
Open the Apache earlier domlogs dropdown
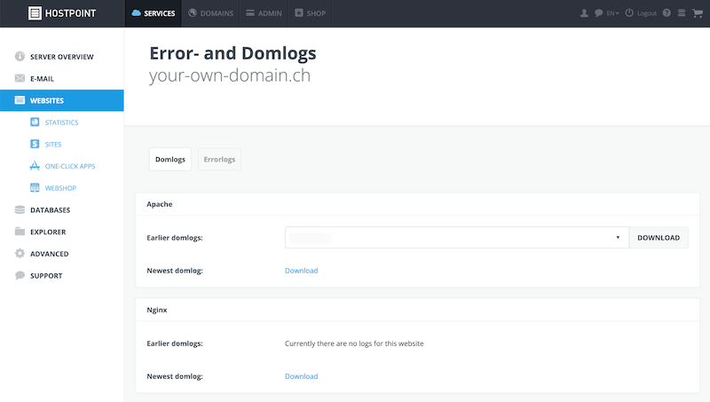point(457,238)
